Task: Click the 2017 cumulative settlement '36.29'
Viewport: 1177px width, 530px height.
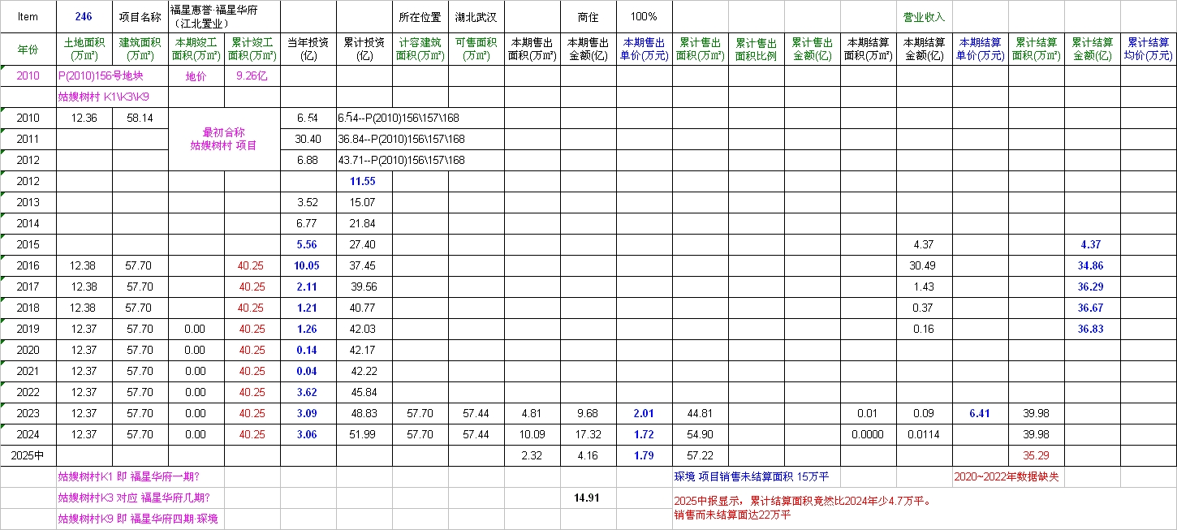Action: coord(1093,287)
